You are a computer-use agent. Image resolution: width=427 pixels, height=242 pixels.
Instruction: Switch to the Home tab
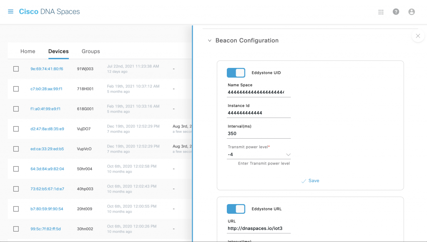click(x=28, y=51)
